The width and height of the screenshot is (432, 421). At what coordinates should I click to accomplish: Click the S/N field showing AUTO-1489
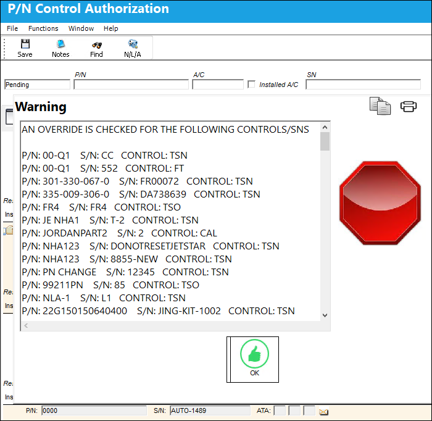click(x=210, y=411)
